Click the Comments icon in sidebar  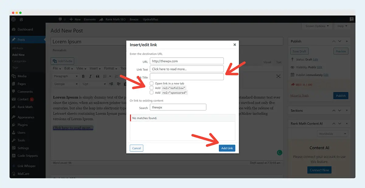coord(13,91)
